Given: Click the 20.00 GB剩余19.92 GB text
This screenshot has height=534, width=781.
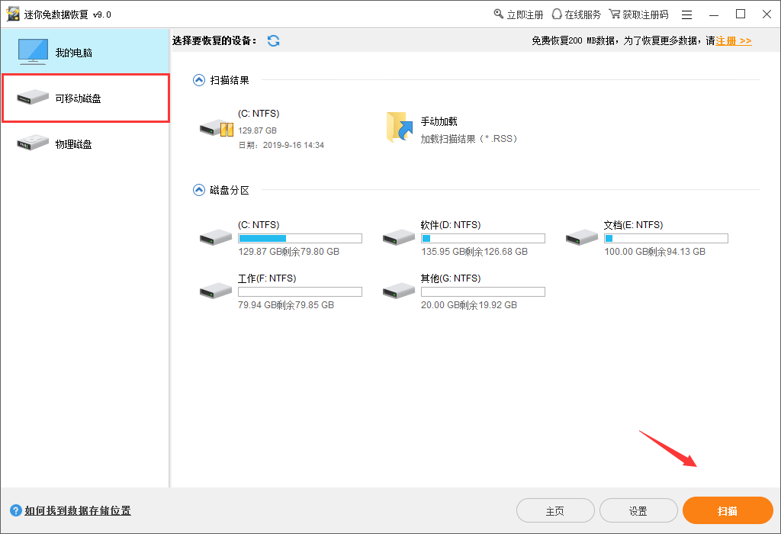Looking at the screenshot, I should (469, 305).
